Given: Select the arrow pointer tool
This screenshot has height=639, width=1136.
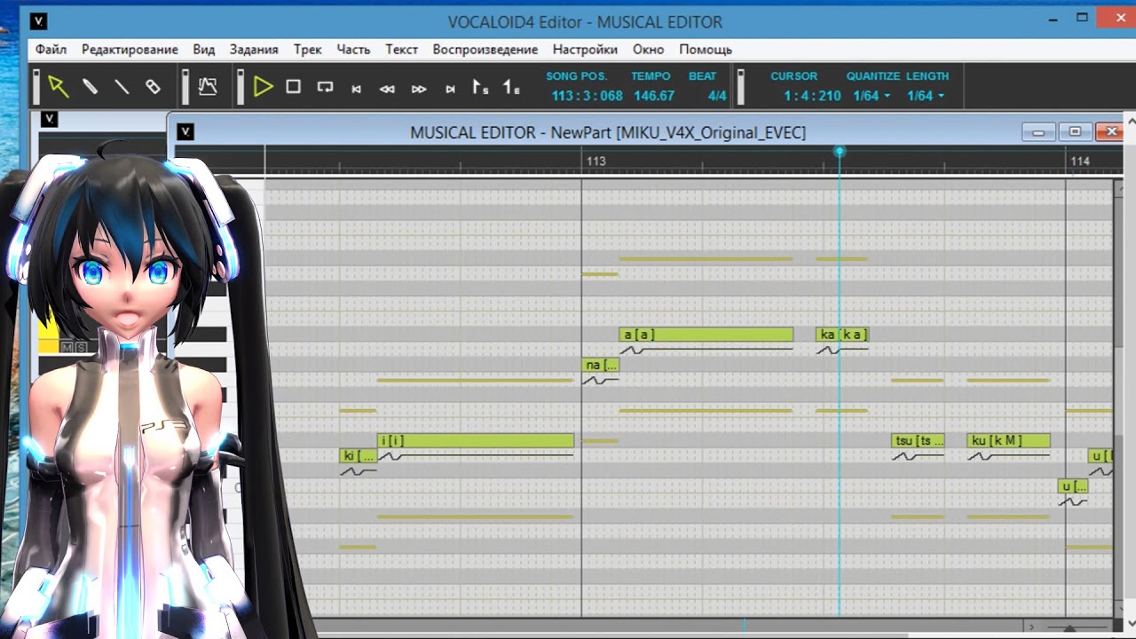Looking at the screenshot, I should point(59,86).
